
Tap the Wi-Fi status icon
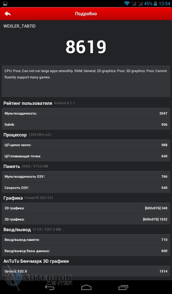127,3
